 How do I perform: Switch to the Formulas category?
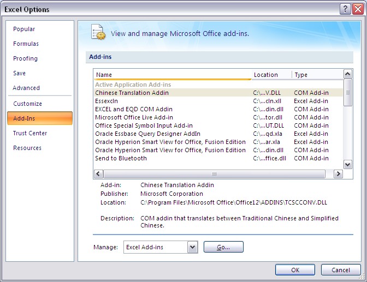point(26,44)
